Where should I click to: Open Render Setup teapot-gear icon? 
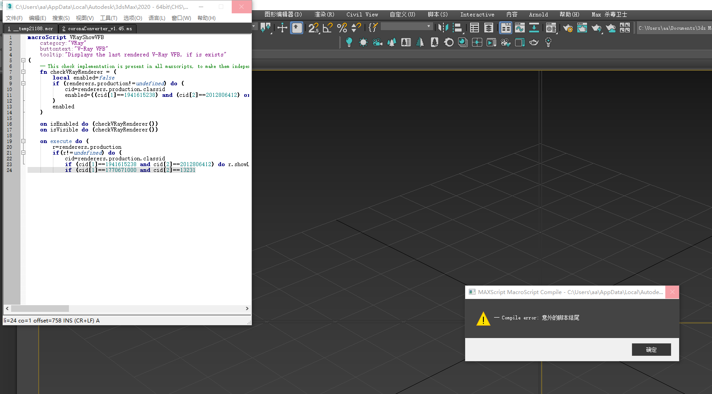point(568,28)
